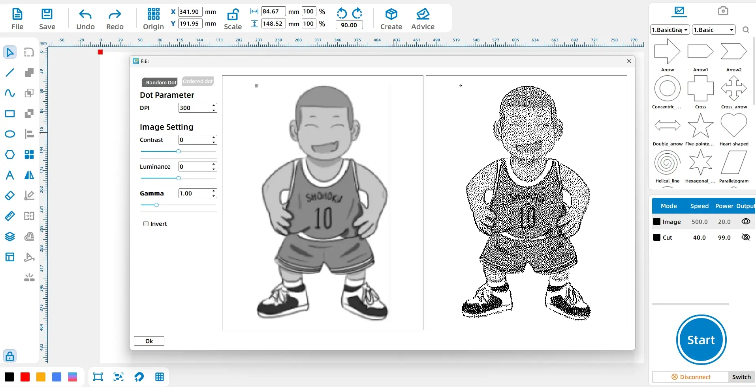Undo the last action

(85, 19)
